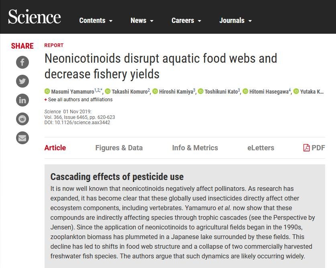Open the eLetters tab
Viewport: 336px width, 268px height.
click(261, 148)
